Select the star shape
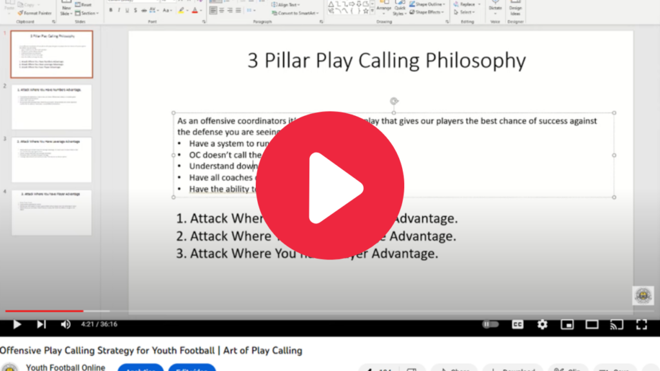 [366, 11]
